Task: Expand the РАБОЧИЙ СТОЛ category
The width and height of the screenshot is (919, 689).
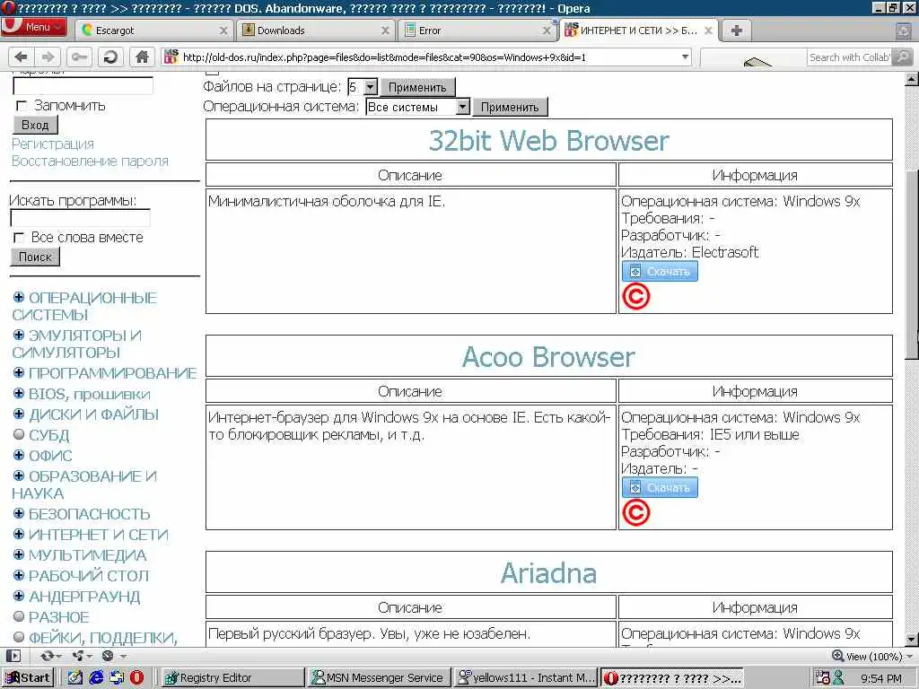Action: pos(19,575)
